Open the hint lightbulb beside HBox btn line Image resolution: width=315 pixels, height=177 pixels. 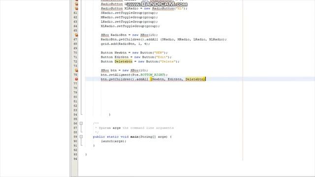coord(76,70)
